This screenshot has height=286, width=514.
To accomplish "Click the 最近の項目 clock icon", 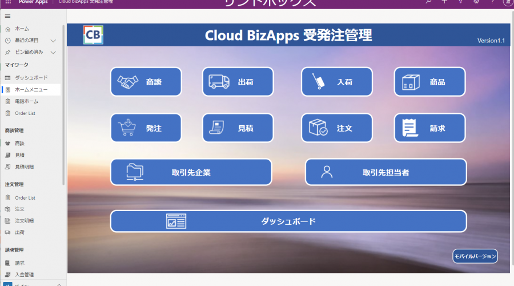I will pos(8,41).
